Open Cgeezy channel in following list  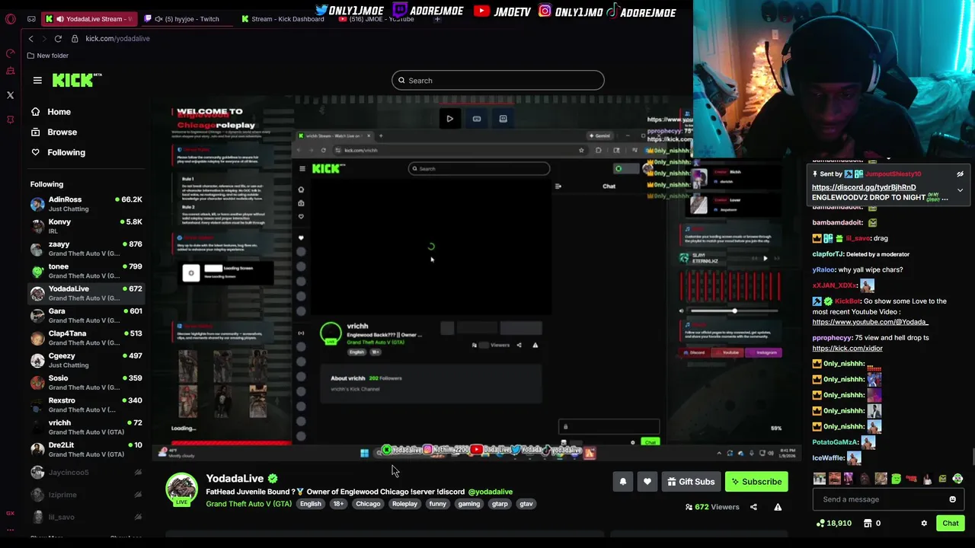click(86, 360)
